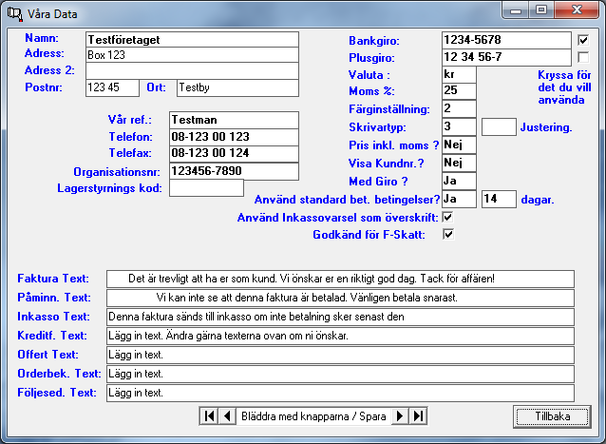Viewport: 606px width, 444px height.
Task: Toggle Använd Inkassovarsel som överskrift checkbox
Action: (x=448, y=217)
